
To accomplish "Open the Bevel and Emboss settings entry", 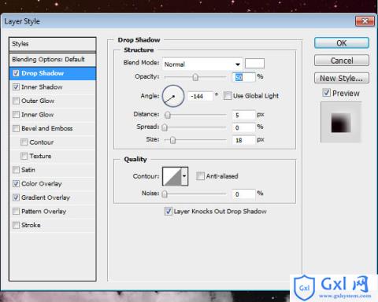I will pos(47,128).
